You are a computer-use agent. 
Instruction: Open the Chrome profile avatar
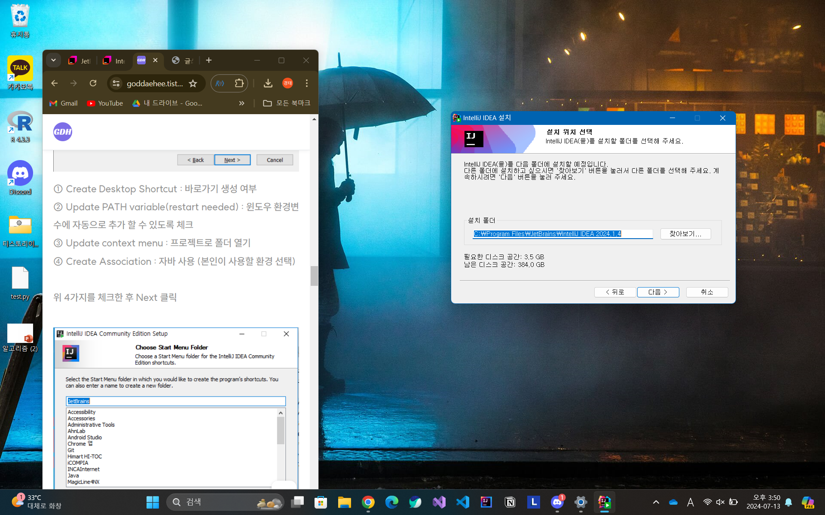287,83
